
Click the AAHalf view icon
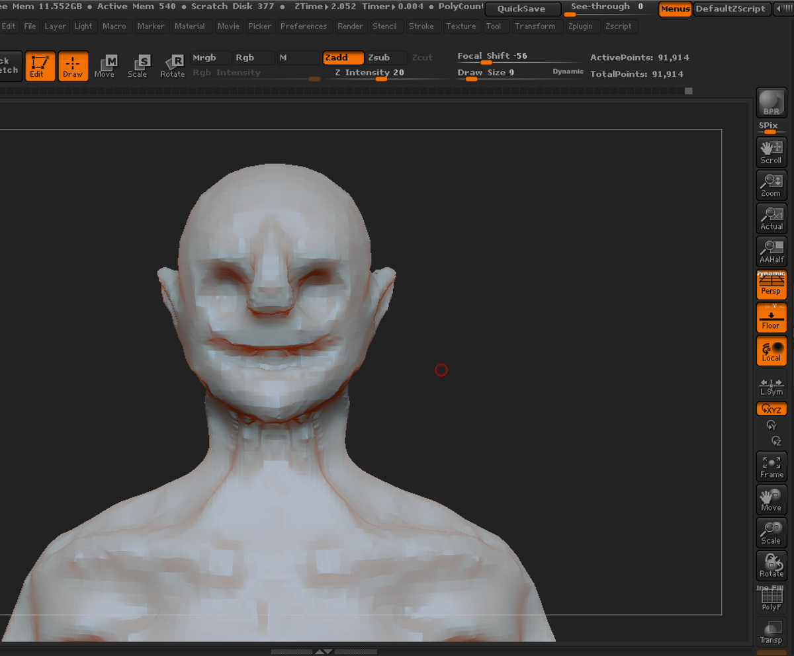(x=772, y=251)
